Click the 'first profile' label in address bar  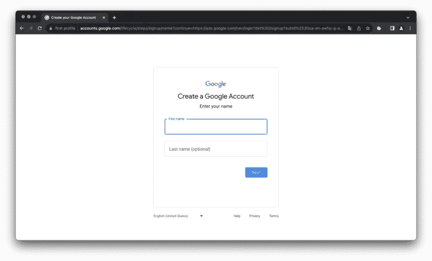tap(65, 28)
